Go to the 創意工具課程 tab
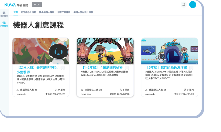The height and width of the screenshot is (132, 221). tap(64, 12)
